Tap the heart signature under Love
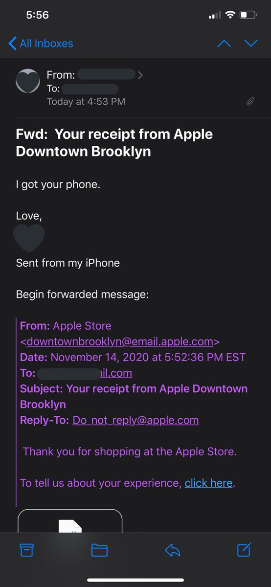271x587 pixels. (29, 238)
